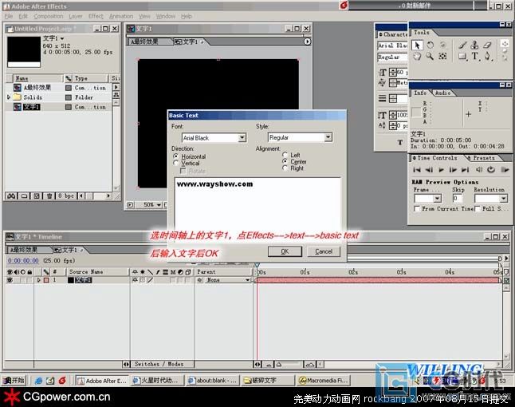Viewport: 515px width, 407px height.
Task: Select the Selection arrow tool
Action: pyautogui.click(x=418, y=45)
